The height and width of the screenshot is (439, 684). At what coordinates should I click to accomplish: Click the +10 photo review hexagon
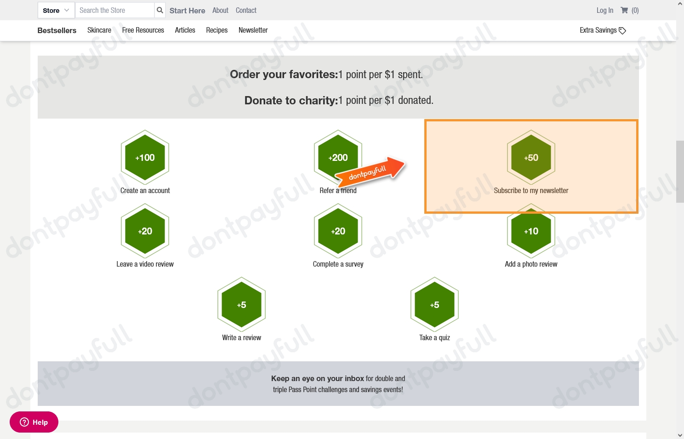coord(531,232)
